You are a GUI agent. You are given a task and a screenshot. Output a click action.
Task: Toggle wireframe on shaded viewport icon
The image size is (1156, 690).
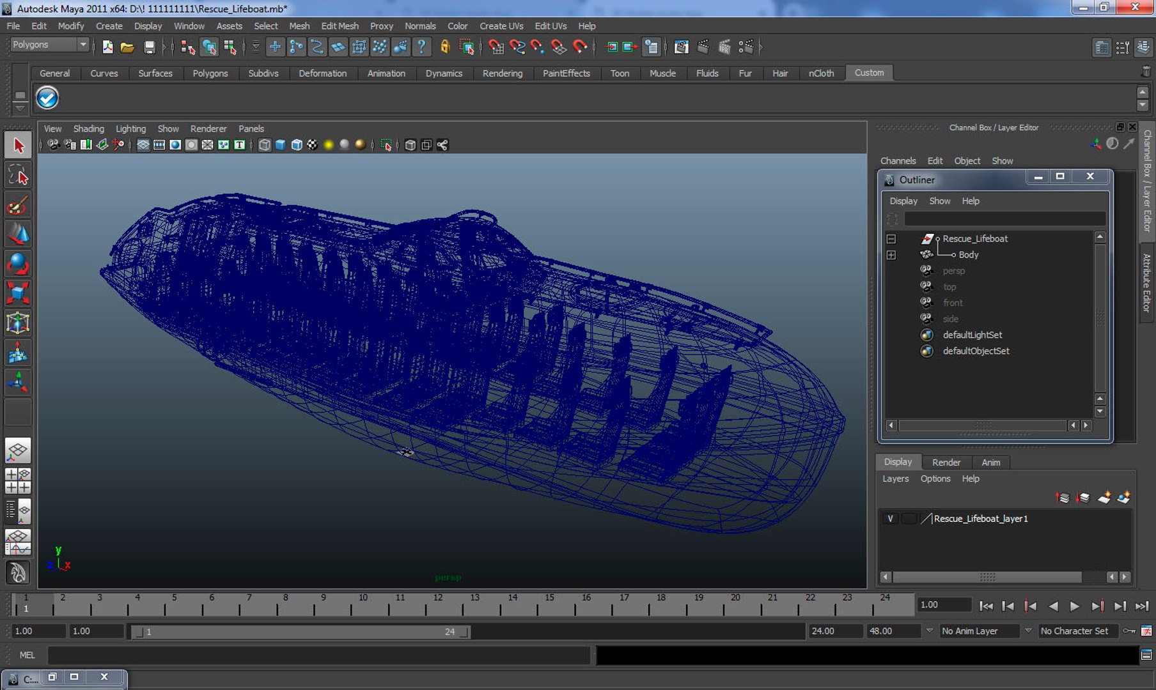click(297, 145)
